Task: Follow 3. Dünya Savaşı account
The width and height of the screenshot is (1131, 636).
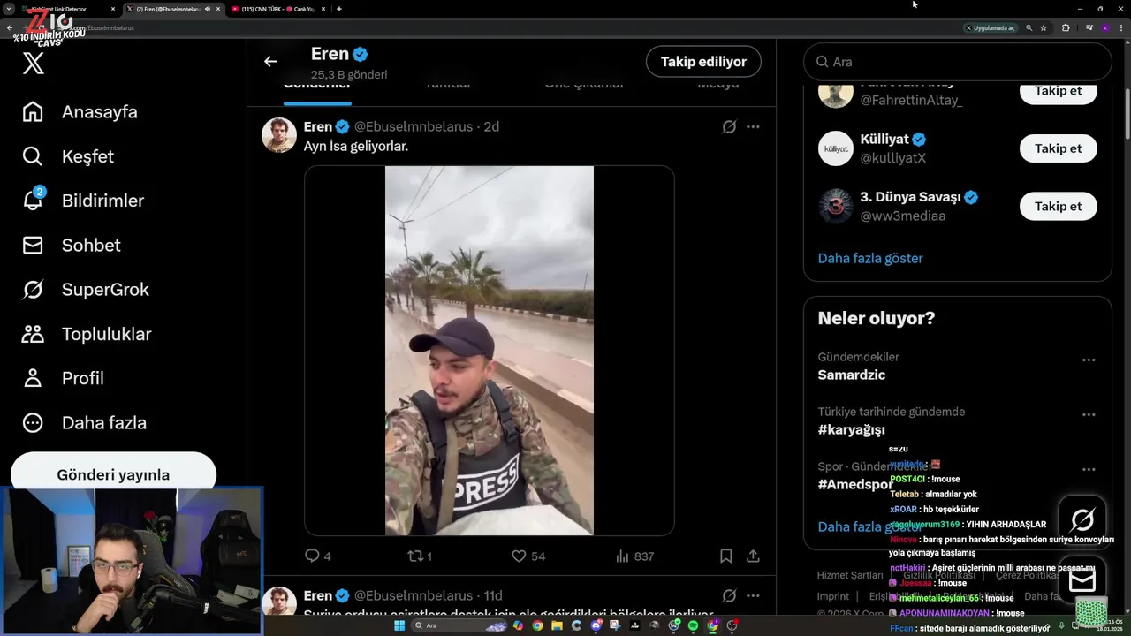Action: coord(1058,206)
